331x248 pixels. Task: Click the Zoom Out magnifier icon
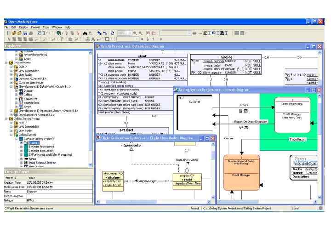point(141,33)
